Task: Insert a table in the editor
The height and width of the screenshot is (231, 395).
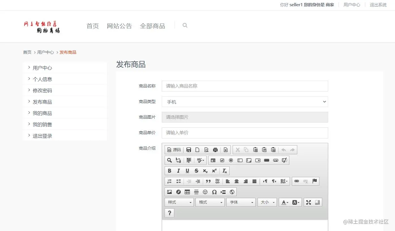Action: 187,192
